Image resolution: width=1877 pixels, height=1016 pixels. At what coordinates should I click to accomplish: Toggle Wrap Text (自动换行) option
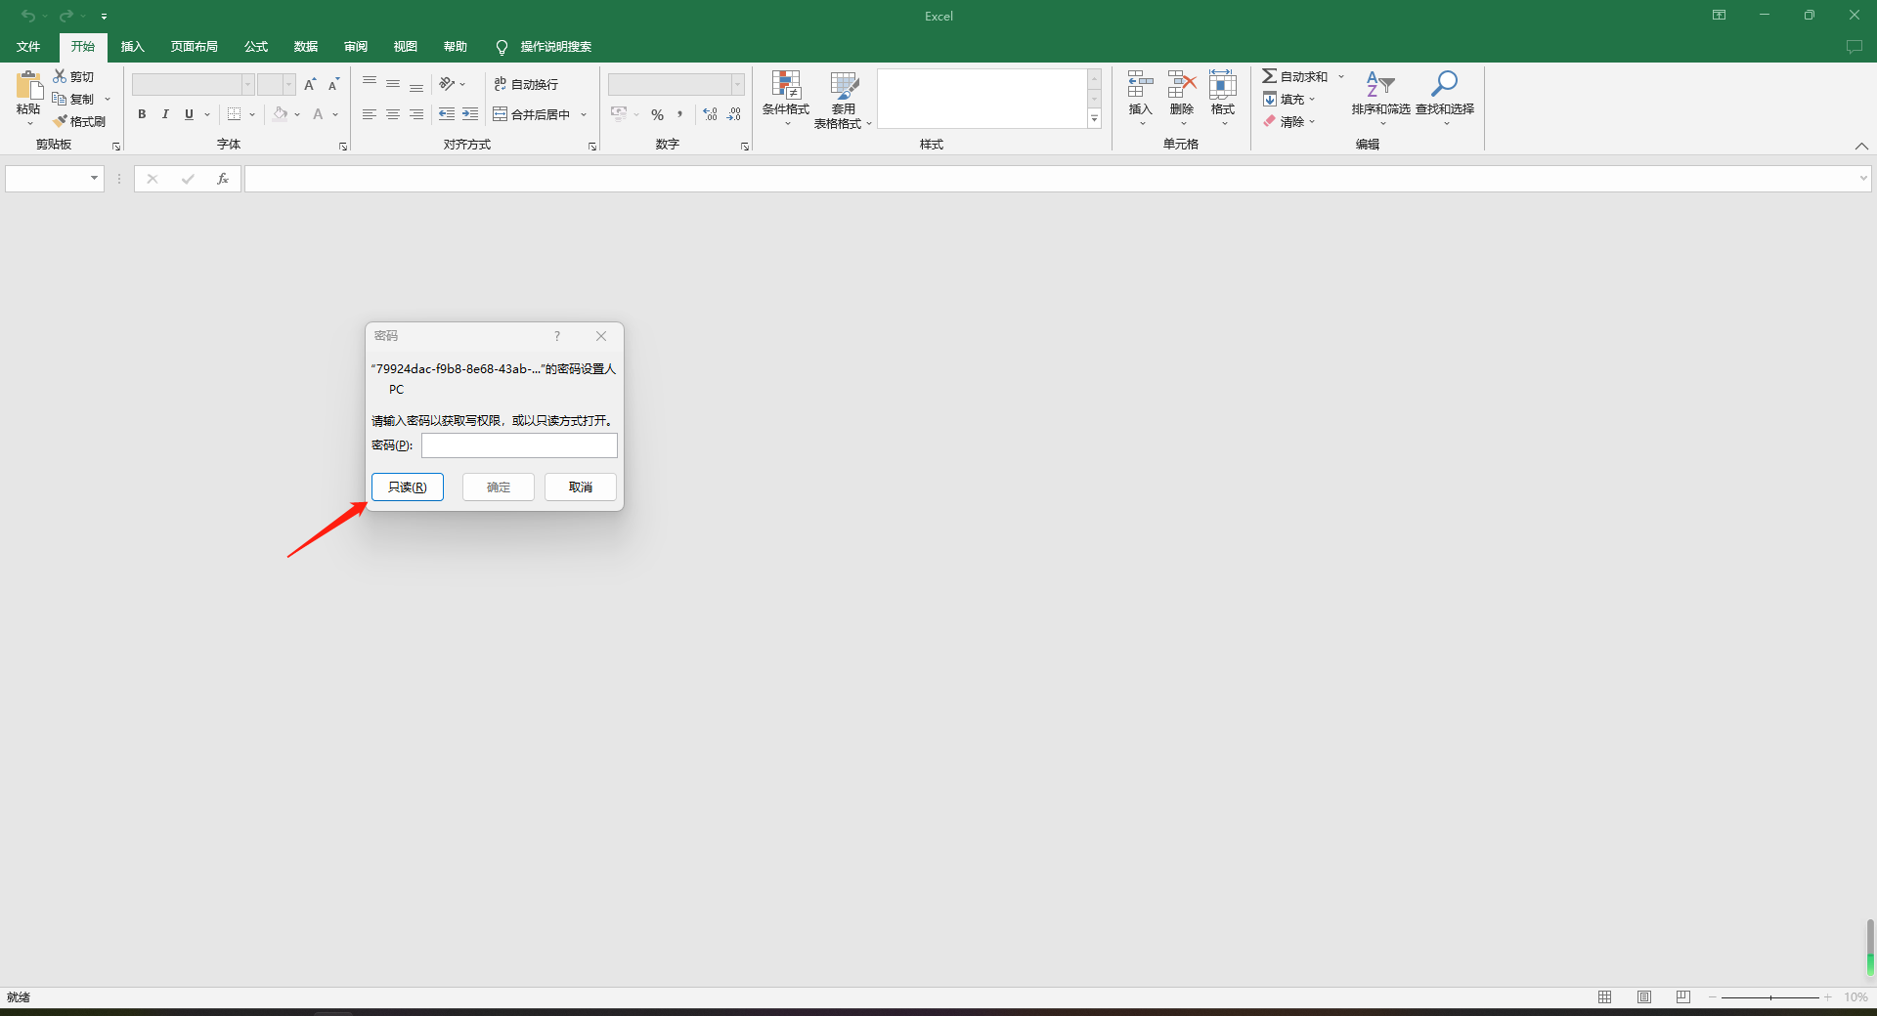pyautogui.click(x=526, y=85)
